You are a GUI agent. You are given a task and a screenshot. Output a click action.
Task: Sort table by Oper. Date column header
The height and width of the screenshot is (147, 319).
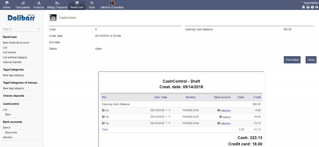160,97
